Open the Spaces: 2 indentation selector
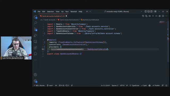This screenshot has width=170, height=96. click(115, 85)
